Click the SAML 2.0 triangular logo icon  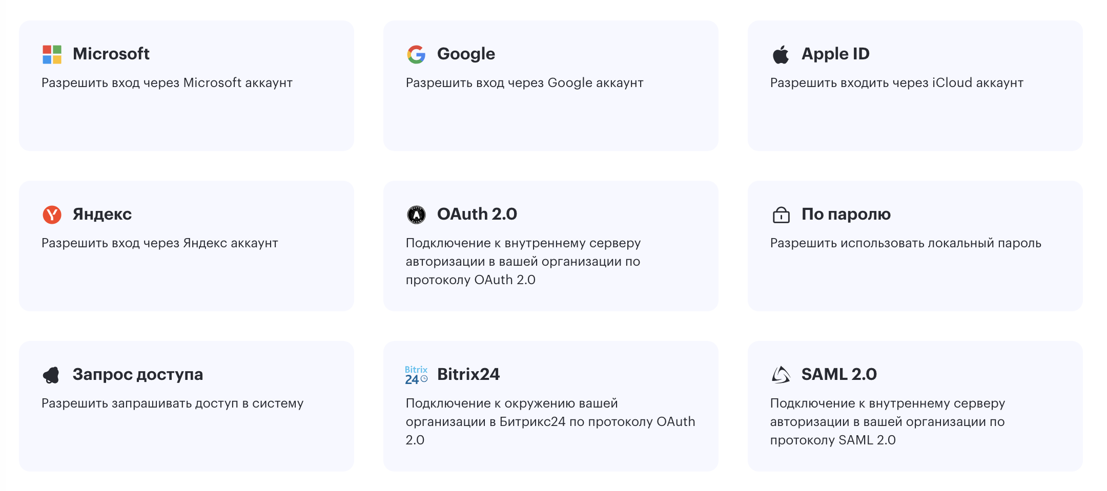(781, 375)
